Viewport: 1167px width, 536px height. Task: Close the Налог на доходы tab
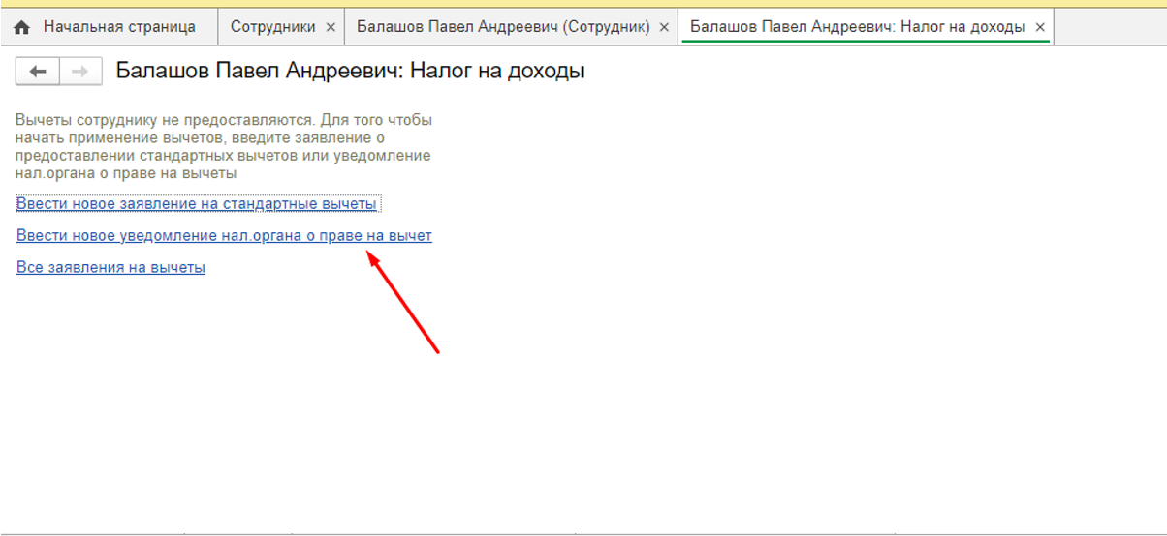[x=1040, y=27]
